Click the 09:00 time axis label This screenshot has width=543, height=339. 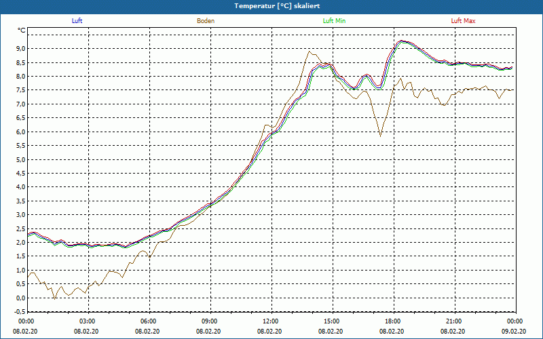click(x=209, y=321)
